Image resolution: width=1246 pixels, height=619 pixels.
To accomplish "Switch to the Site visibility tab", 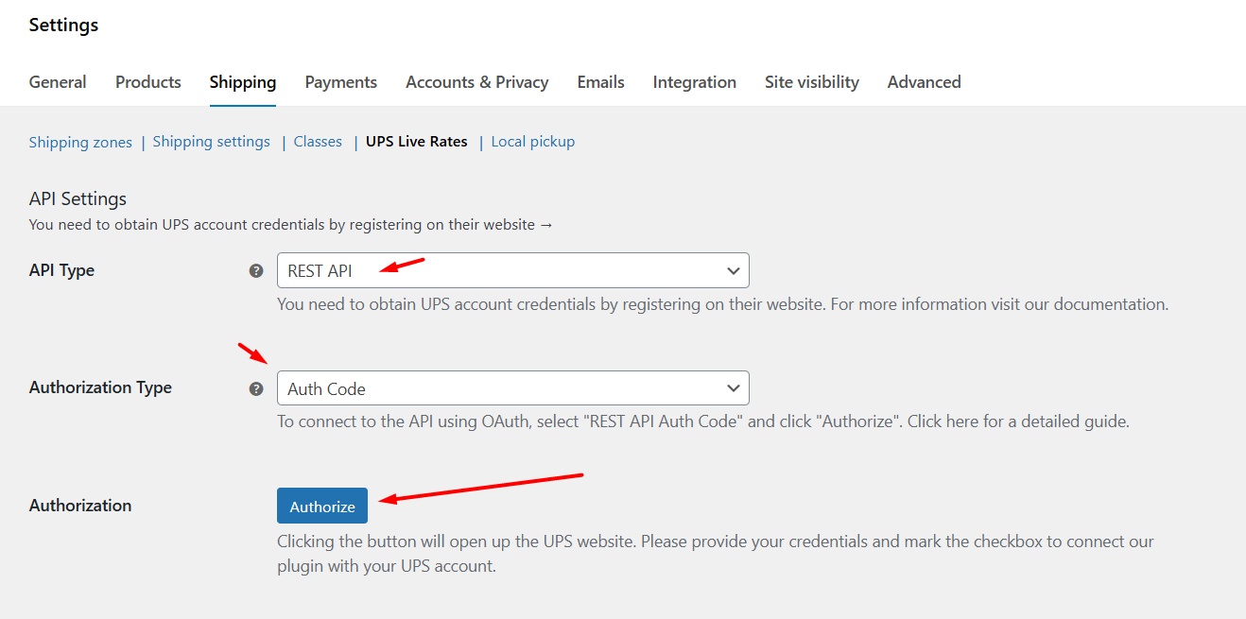I will click(812, 82).
